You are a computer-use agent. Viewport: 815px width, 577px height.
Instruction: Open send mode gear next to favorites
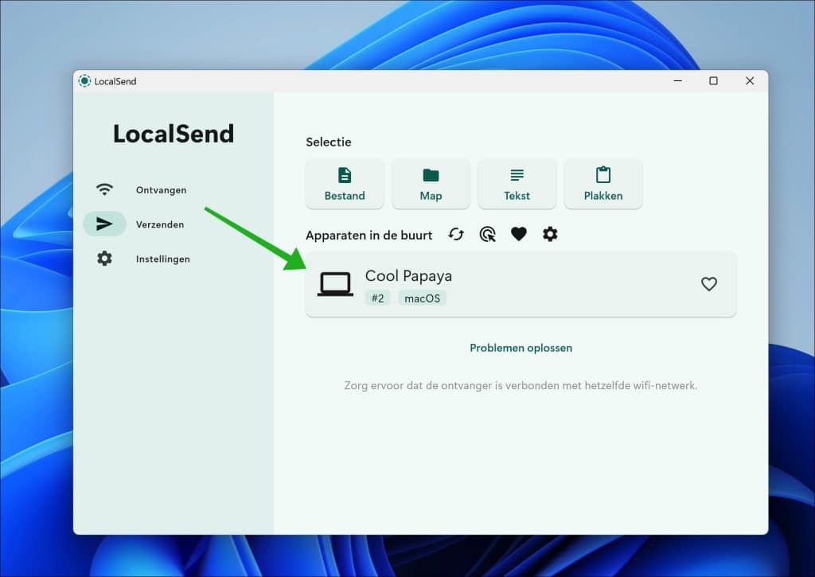(x=550, y=235)
